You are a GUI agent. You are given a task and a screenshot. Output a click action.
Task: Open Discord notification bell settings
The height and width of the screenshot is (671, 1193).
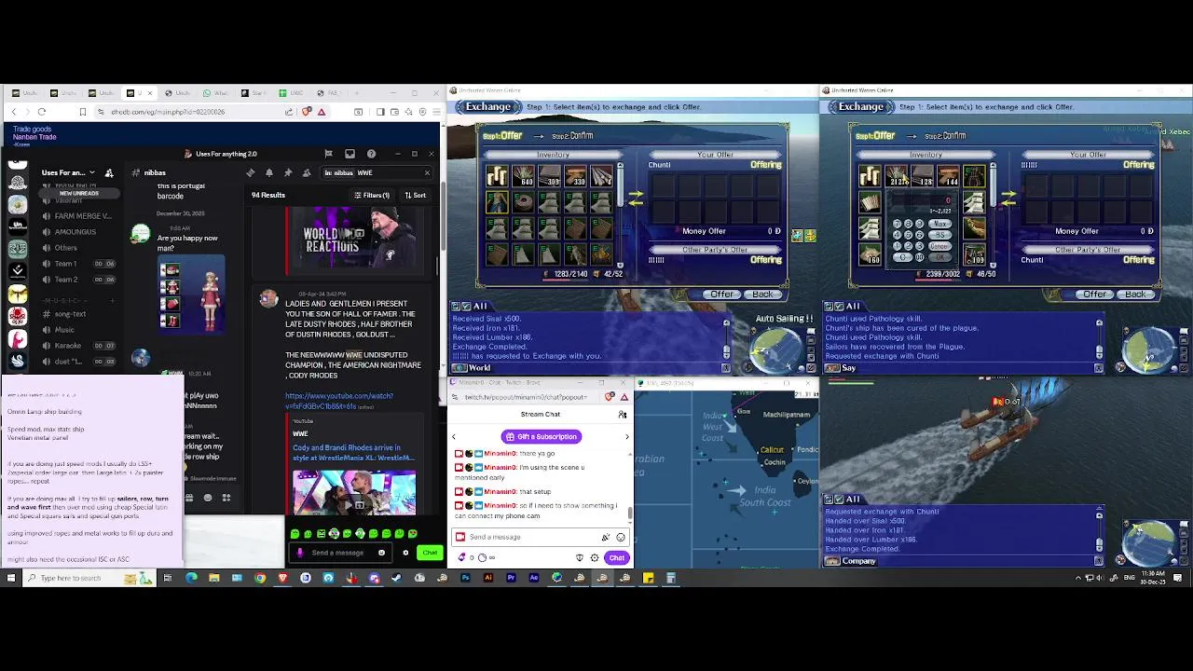pyautogui.click(x=268, y=172)
